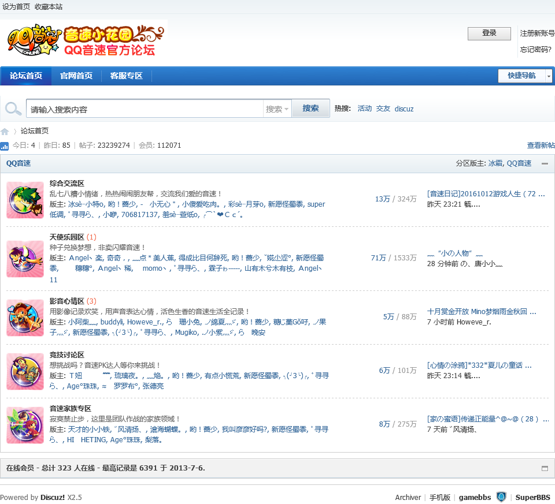Click moderator 706817137 in 综合交流区
Viewport: 555px width, 504px height.
pyautogui.click(x=139, y=215)
